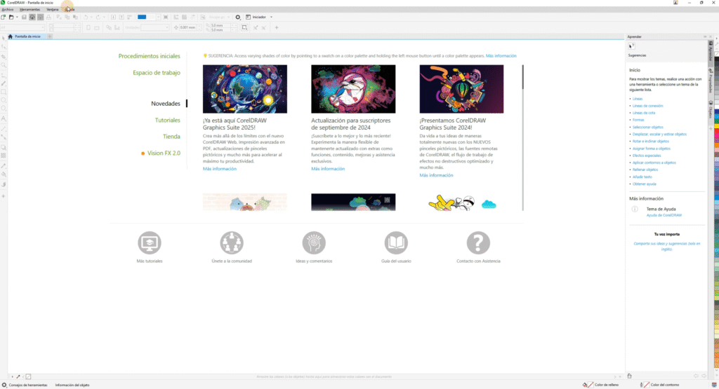Open the page size dropdown in property bar
719x389 pixels.
pyautogui.click(x=22, y=27)
